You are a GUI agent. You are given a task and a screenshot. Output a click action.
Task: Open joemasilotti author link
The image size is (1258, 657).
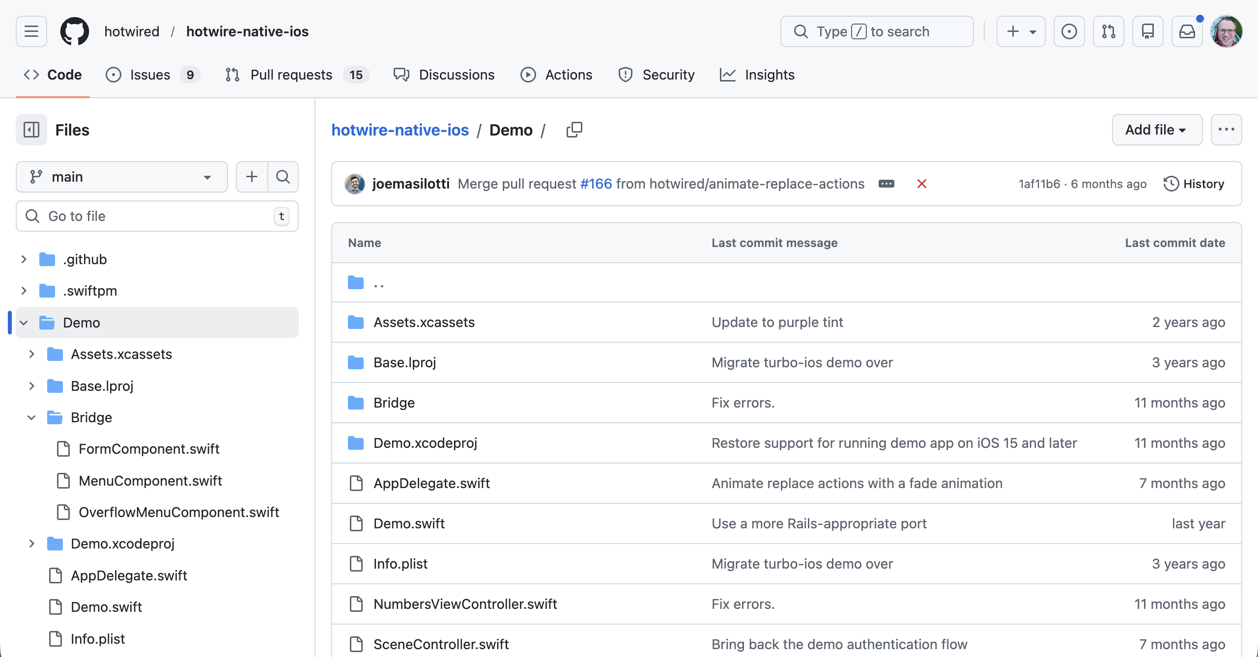411,184
